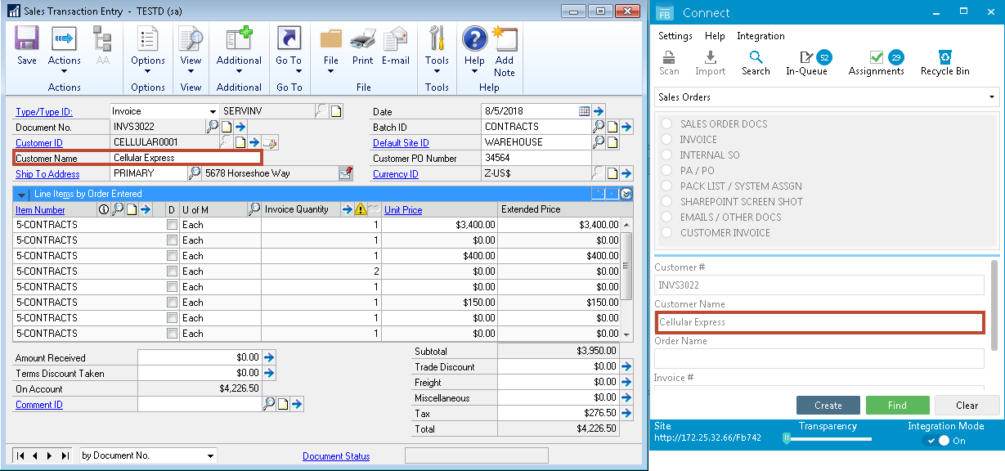
Task: Print the sales transaction document
Action: pos(362,46)
